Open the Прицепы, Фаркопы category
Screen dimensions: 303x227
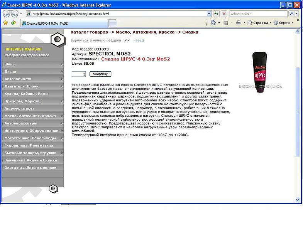[x=33, y=101]
